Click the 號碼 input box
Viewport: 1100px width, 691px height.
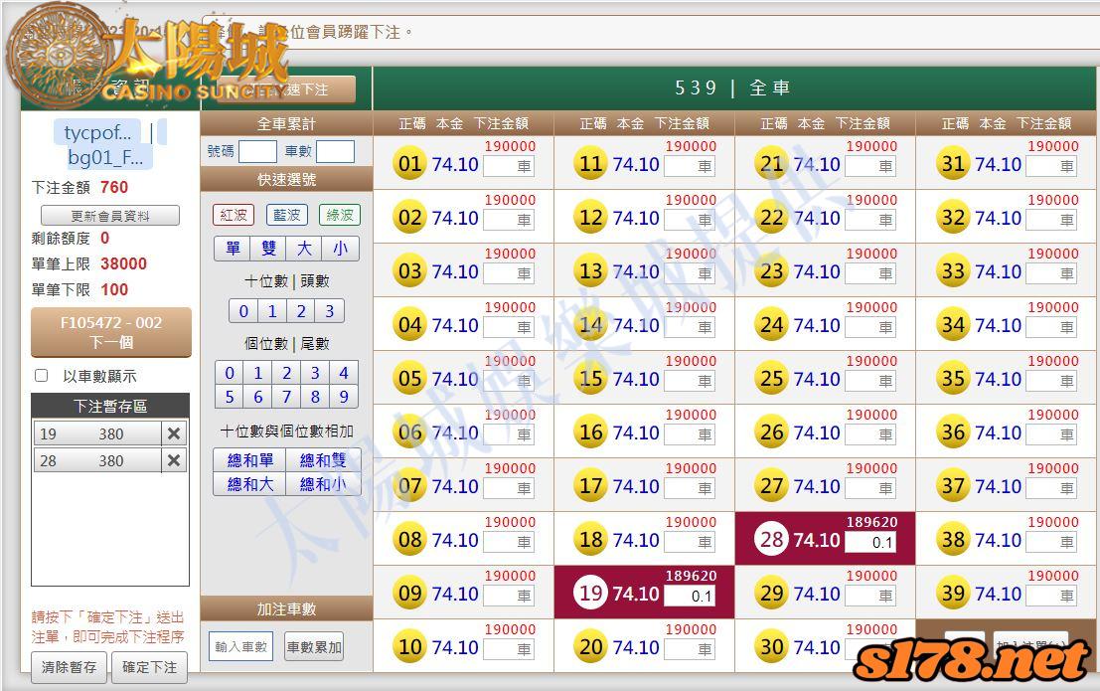point(257,152)
